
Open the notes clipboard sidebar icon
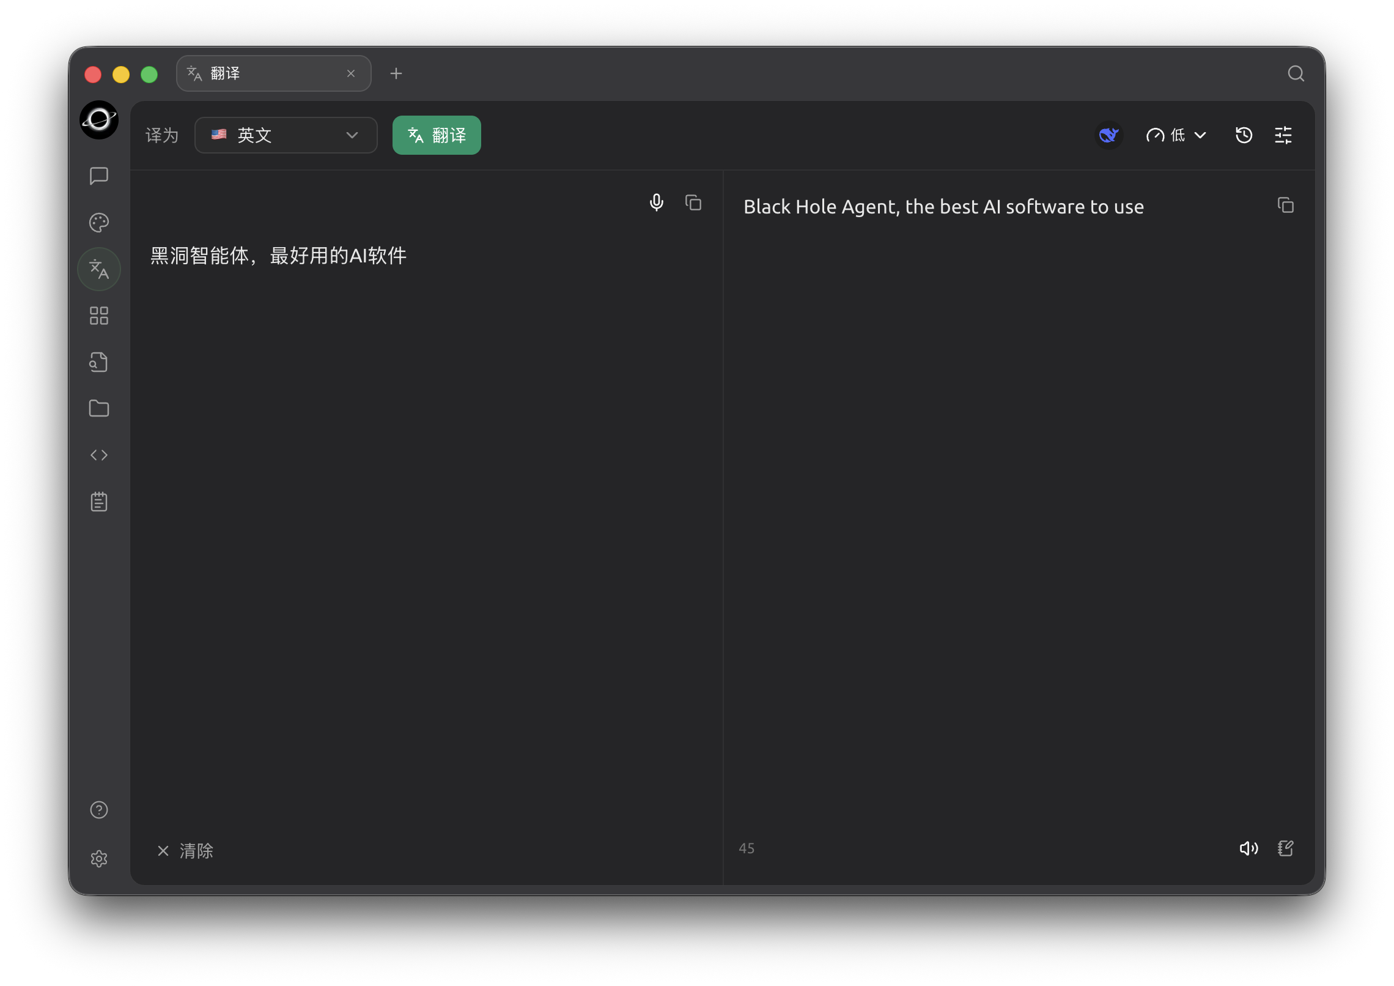click(x=98, y=502)
